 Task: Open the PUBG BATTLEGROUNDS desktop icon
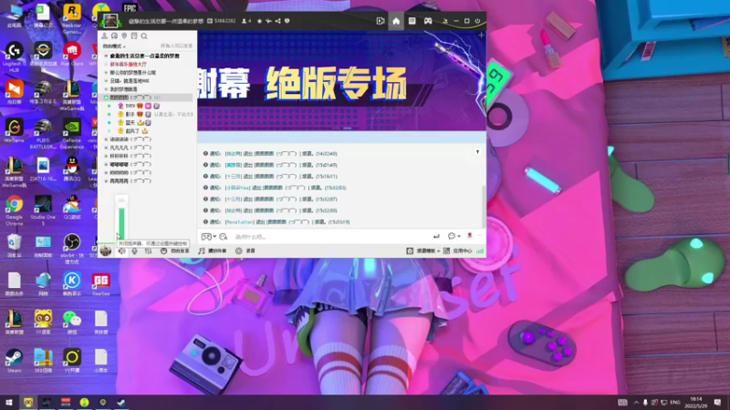[x=43, y=134]
